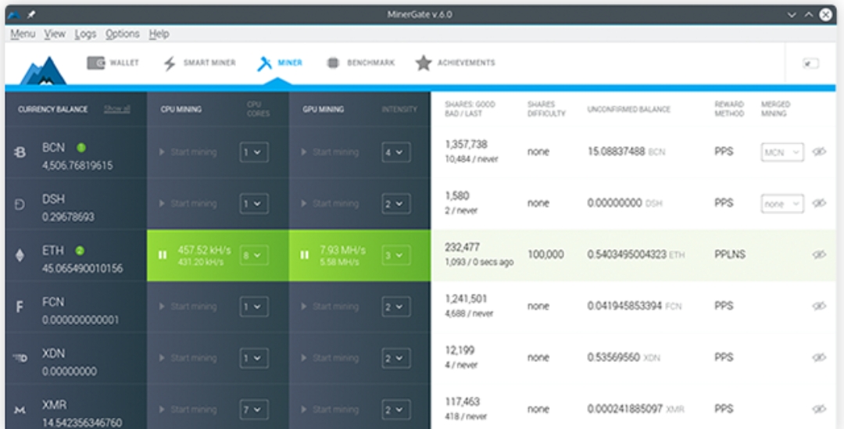
Task: Click the ETH balance 45.065490010156
Action: 82,268
